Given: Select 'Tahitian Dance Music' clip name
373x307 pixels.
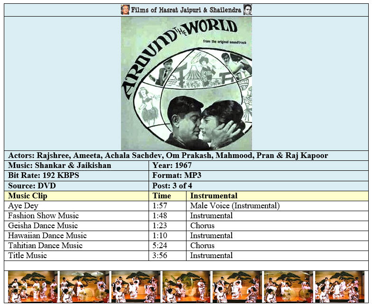Looking at the screenshot, I should click(x=45, y=246).
